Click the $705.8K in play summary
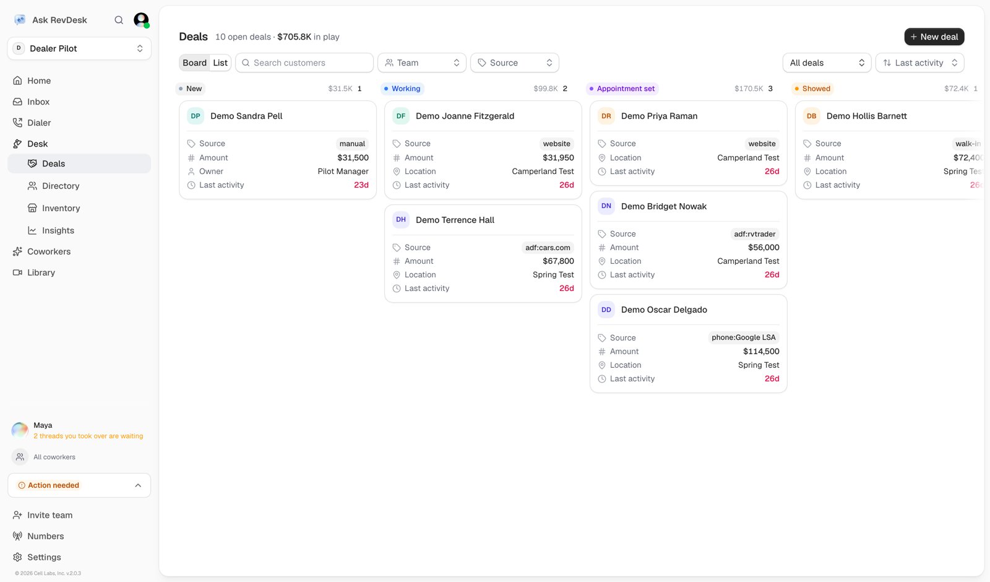 point(308,37)
